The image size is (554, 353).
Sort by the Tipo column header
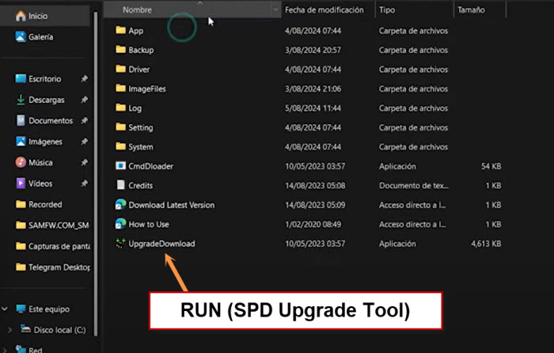387,10
